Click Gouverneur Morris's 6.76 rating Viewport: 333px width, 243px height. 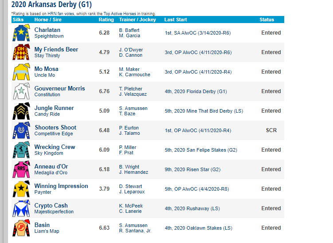tap(104, 91)
